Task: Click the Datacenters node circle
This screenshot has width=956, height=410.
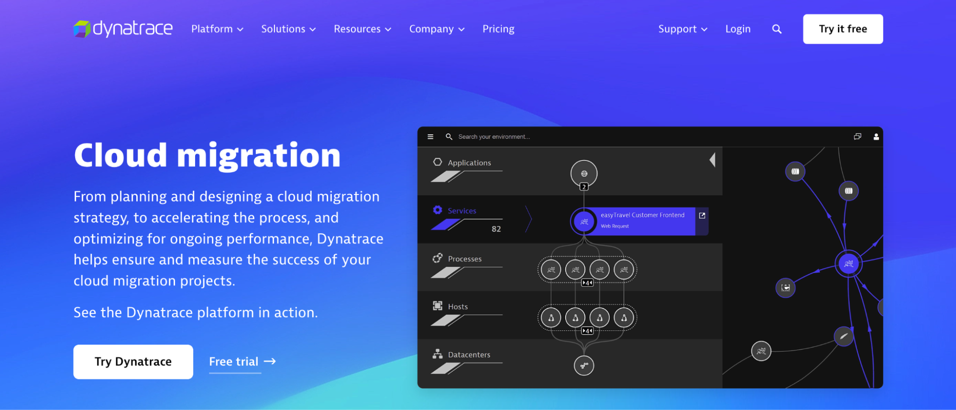Action: pyautogui.click(x=583, y=366)
